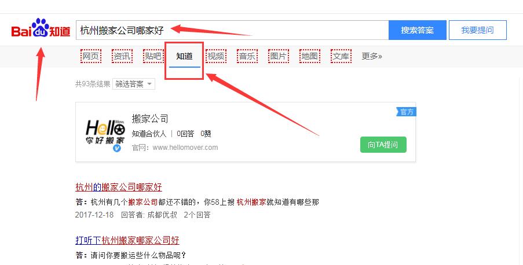
Task: Go to the 音乐 tab
Action: point(247,56)
